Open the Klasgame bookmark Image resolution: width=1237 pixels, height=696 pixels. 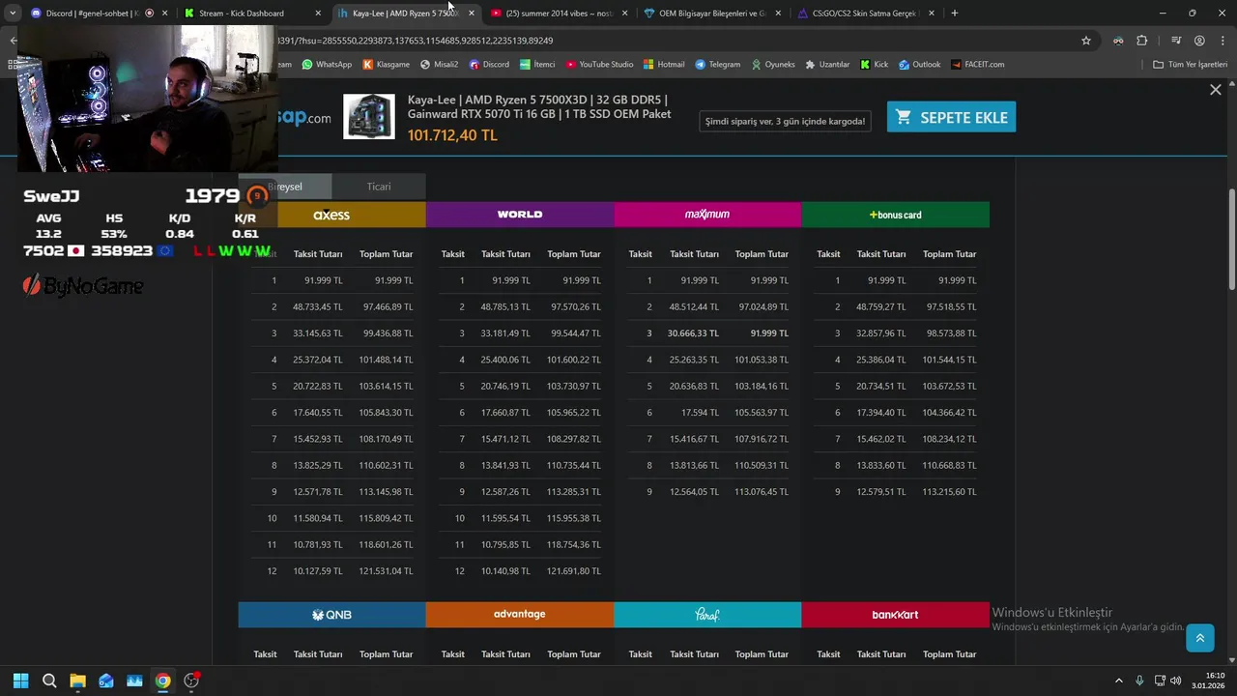pos(387,65)
